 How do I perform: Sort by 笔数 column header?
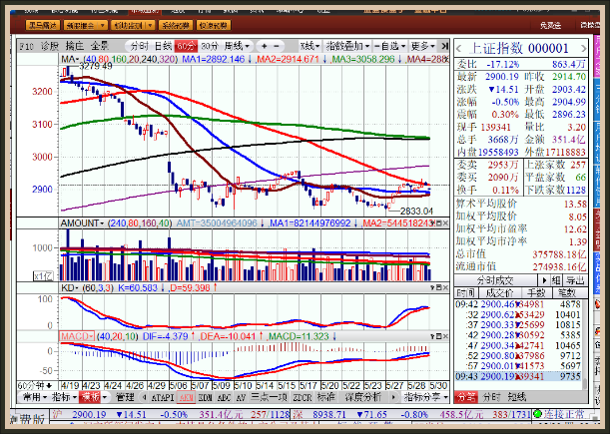tap(567, 292)
